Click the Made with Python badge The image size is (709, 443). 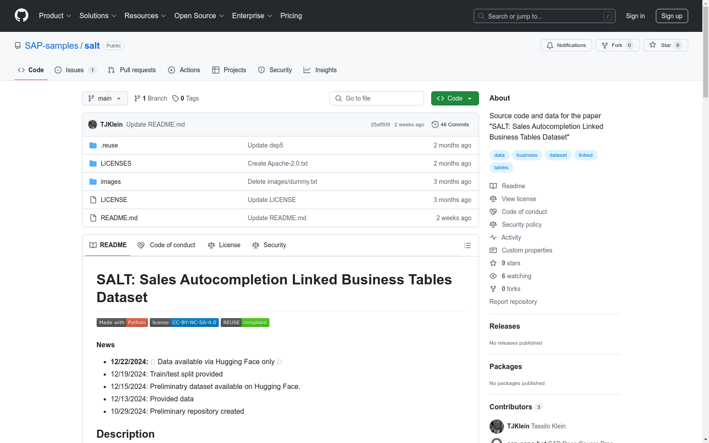pos(122,323)
